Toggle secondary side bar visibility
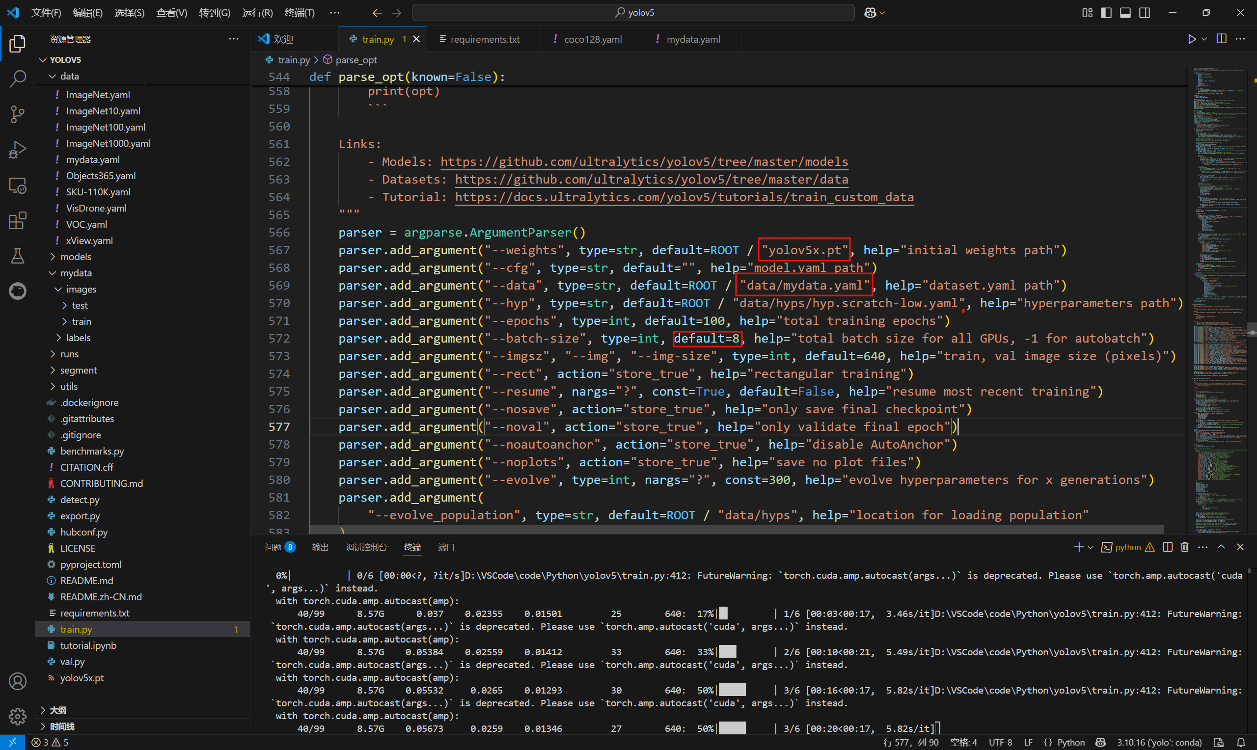Image resolution: width=1257 pixels, height=750 pixels. [x=1145, y=13]
